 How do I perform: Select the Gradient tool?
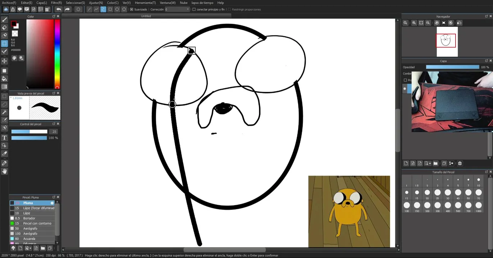[4, 87]
